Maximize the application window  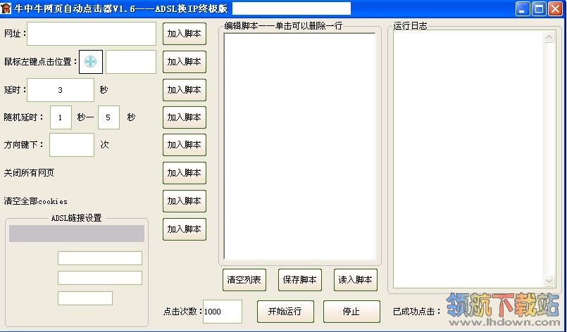pos(539,8)
